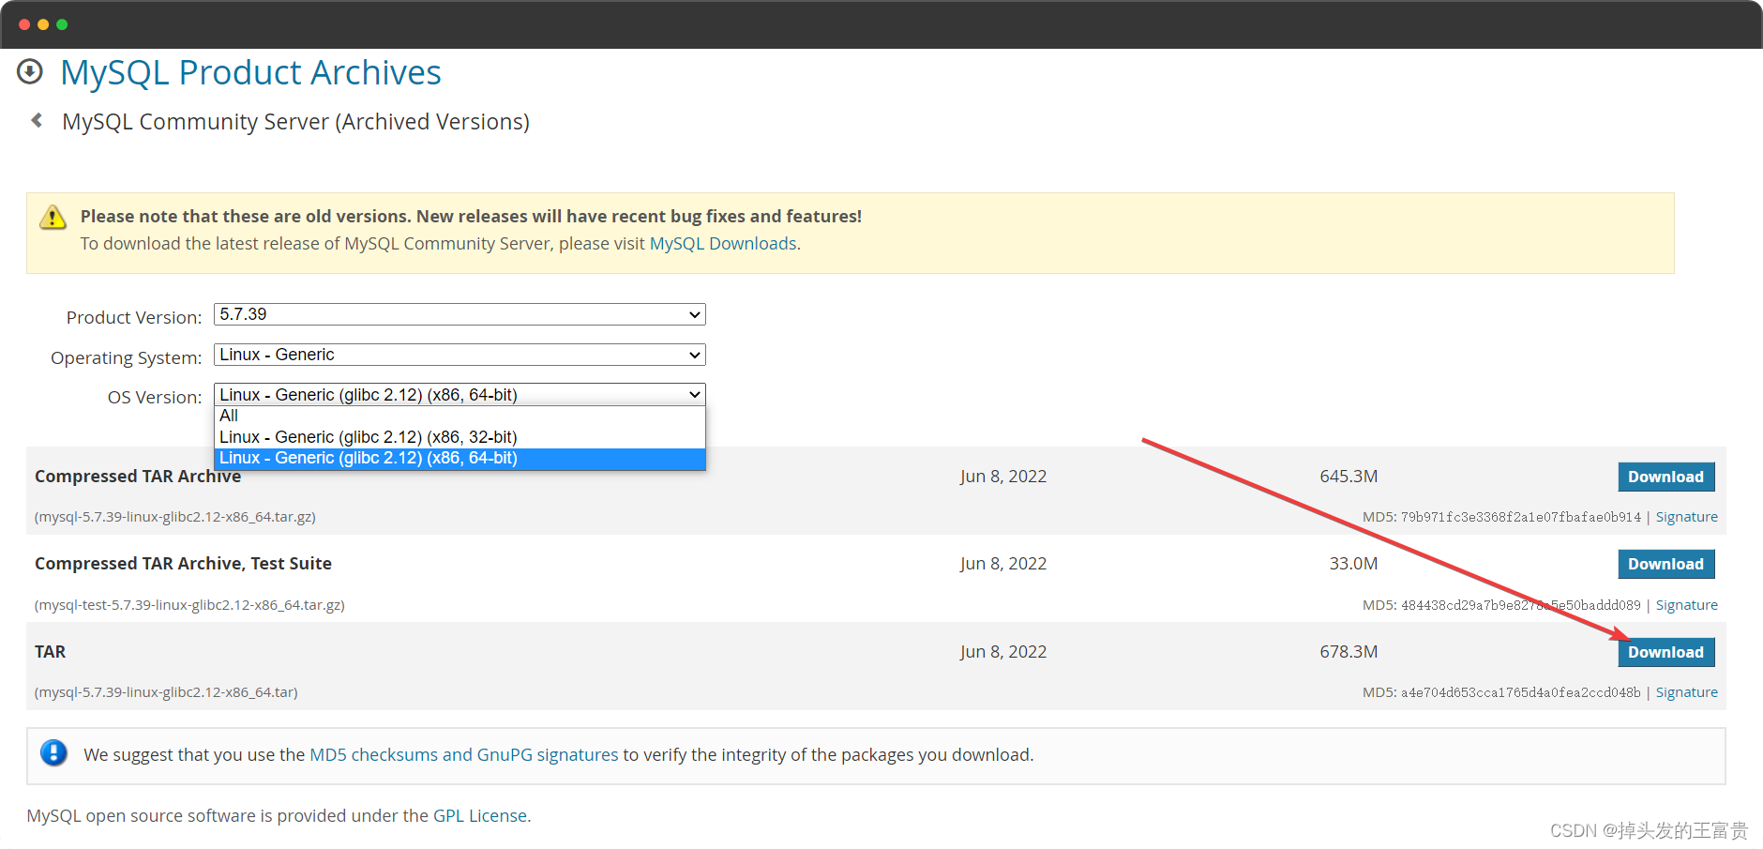This screenshot has height=849, width=1763.
Task: Click the green maximize window dot
Action: [x=62, y=24]
